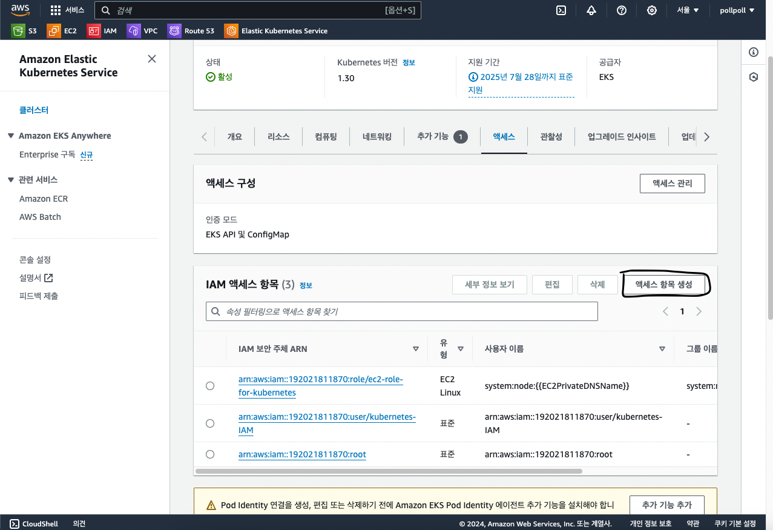Click 세부 정보 보기 button
773x530 pixels.
coord(490,284)
